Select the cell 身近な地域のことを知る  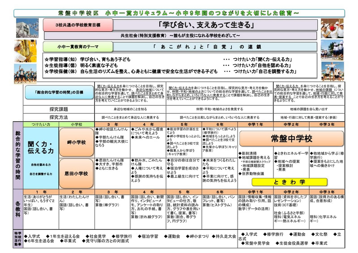coord(130,109)
